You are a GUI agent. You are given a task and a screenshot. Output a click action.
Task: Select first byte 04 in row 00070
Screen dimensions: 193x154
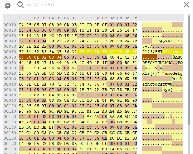pos(21,57)
